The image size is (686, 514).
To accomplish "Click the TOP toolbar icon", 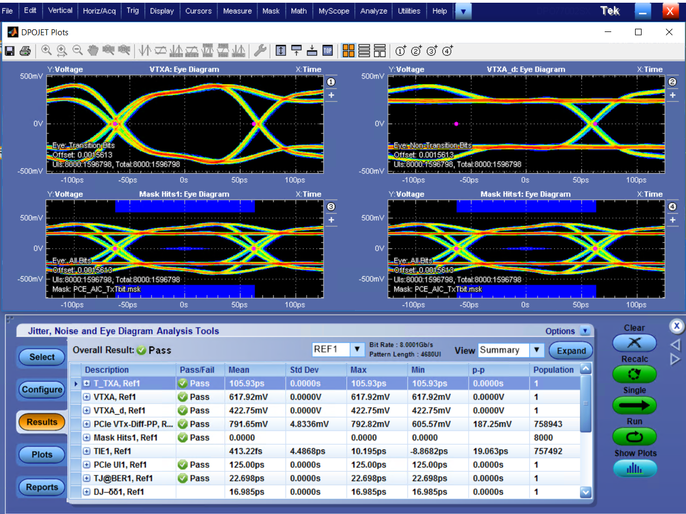I will pos(327,51).
